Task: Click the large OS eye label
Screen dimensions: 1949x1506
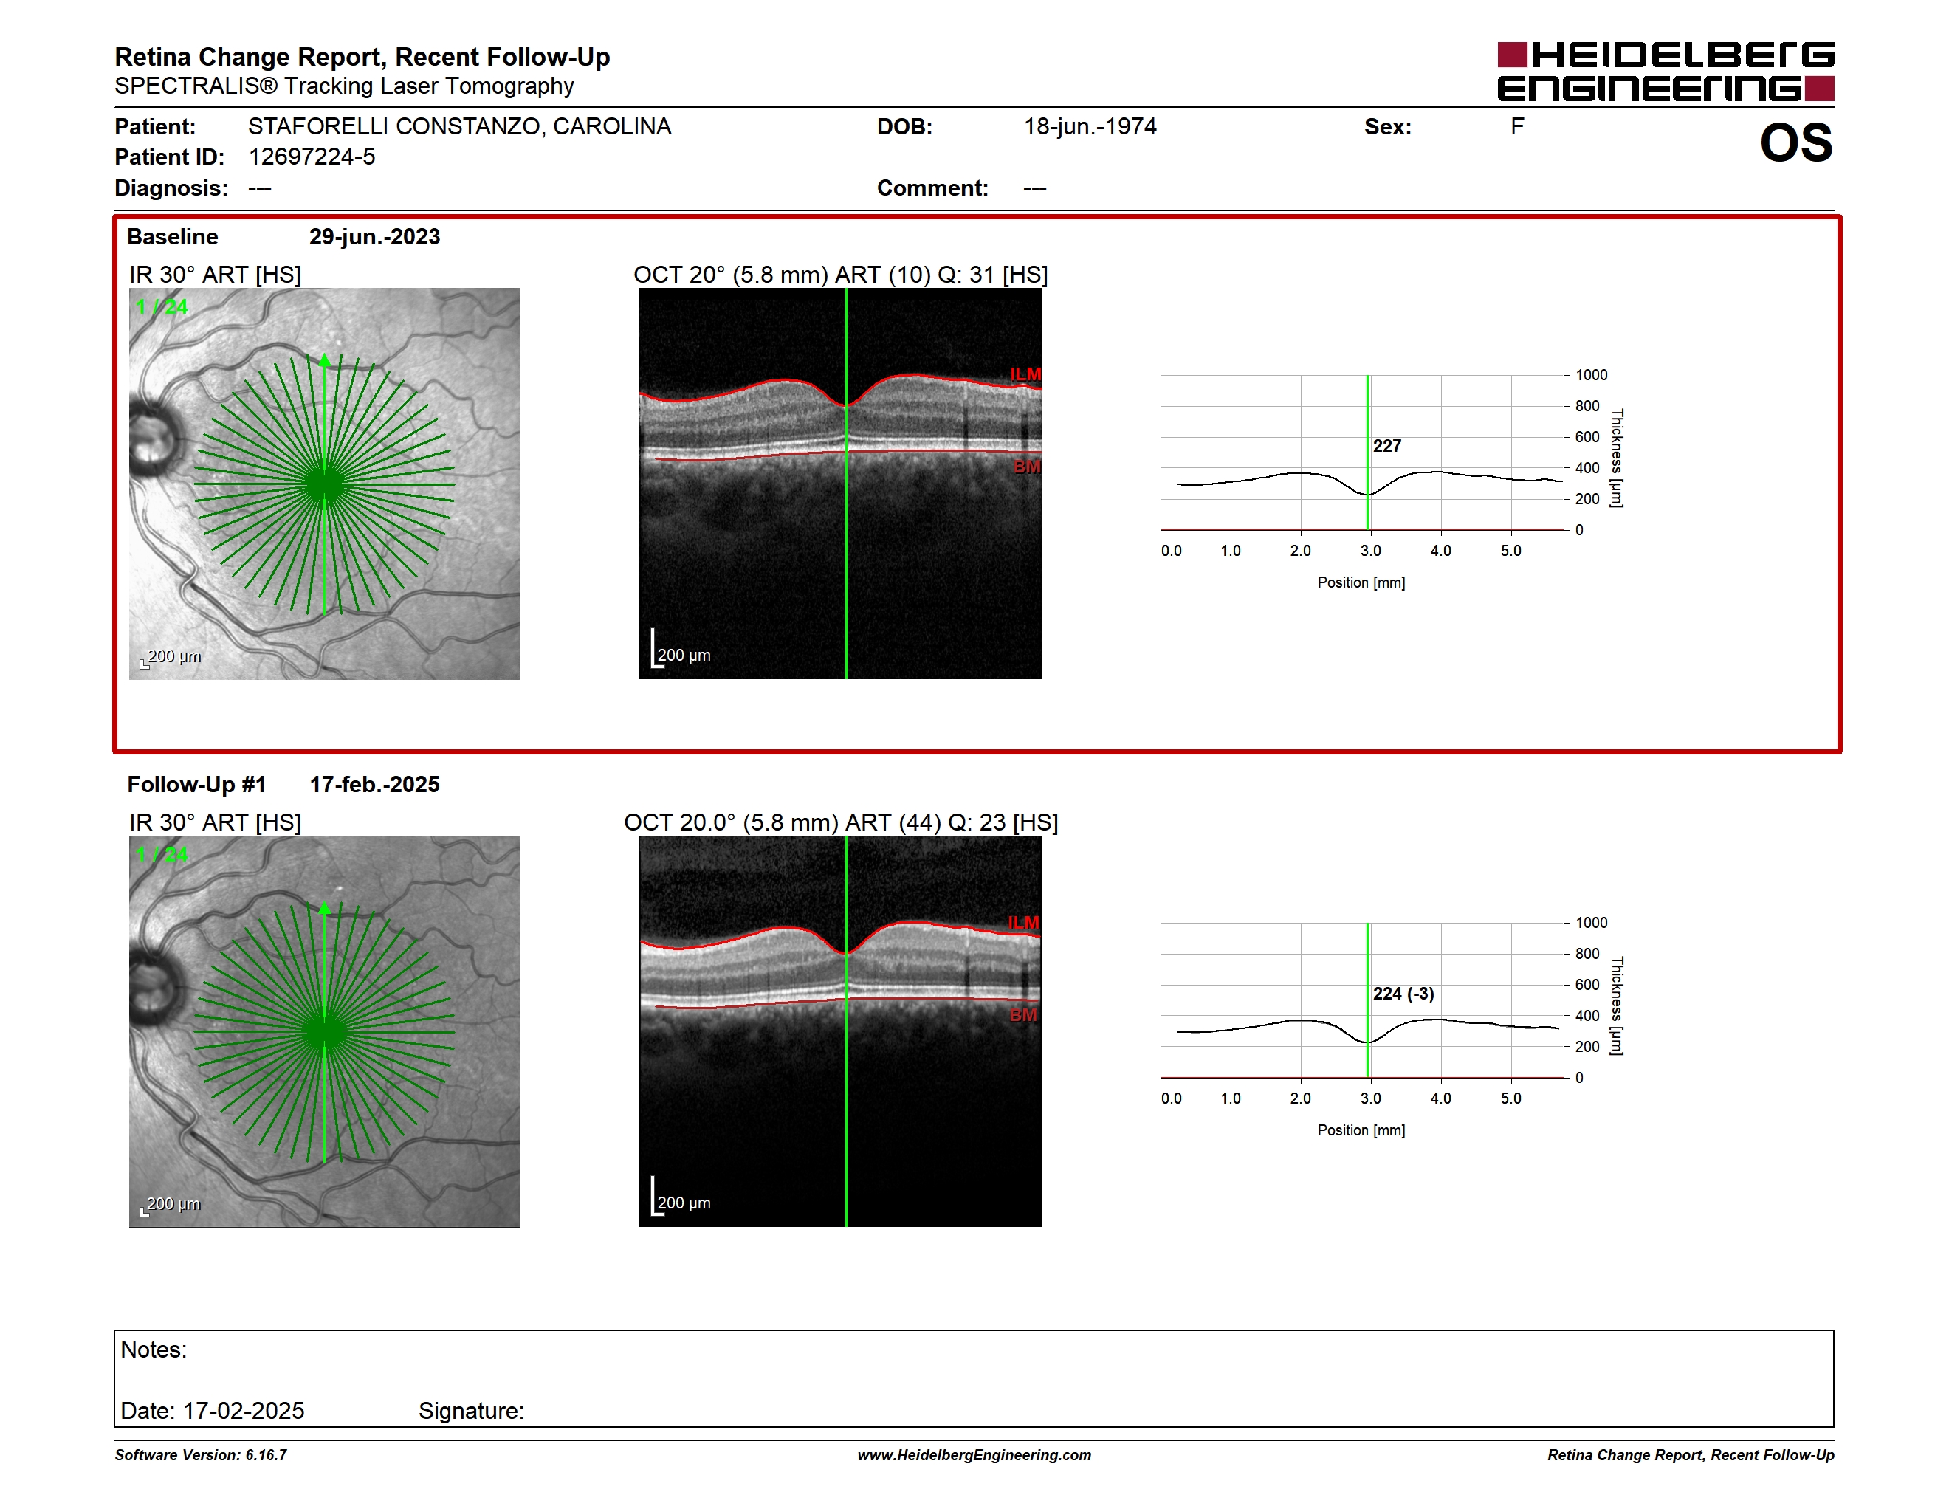Action: point(1795,142)
